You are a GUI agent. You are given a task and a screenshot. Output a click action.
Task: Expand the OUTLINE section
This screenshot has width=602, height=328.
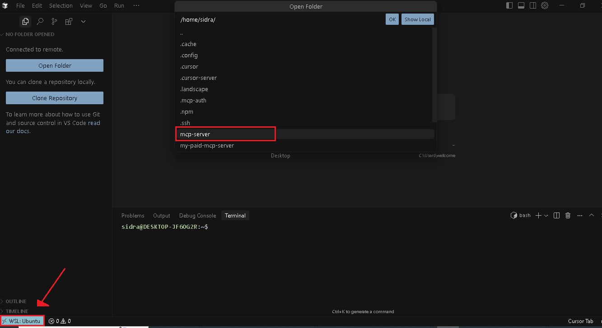pyautogui.click(x=16, y=301)
